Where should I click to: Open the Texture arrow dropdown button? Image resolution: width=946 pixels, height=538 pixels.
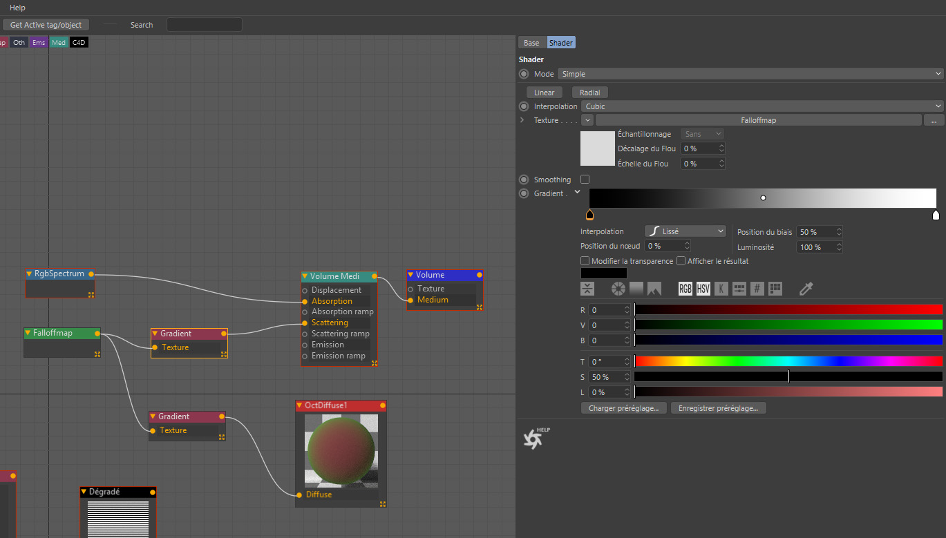(x=587, y=120)
